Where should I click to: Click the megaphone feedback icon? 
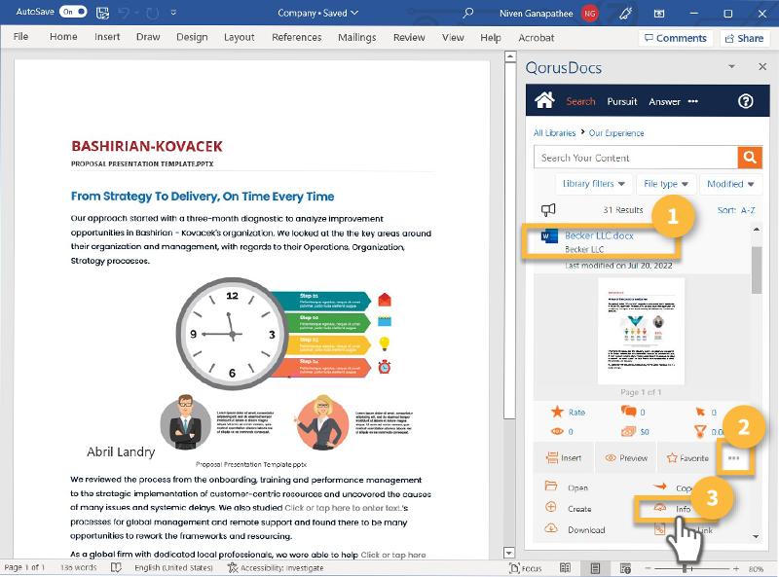(548, 210)
